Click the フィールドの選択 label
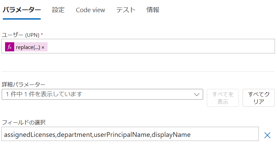Screen dimensions: 277x146 (24, 122)
